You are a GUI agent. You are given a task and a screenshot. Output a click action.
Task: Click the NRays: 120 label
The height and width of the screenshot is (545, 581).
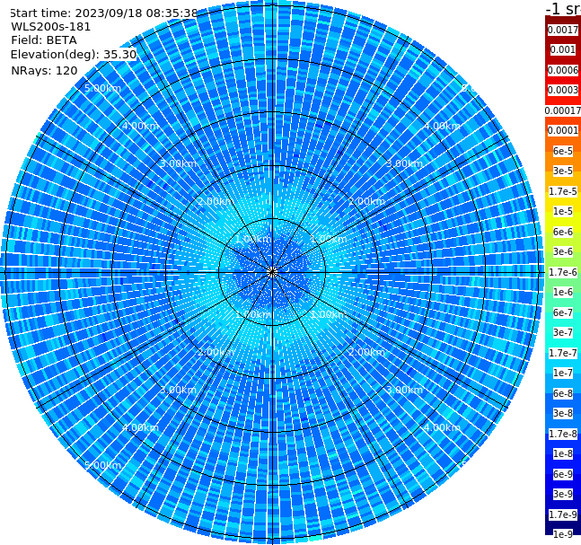(x=44, y=70)
